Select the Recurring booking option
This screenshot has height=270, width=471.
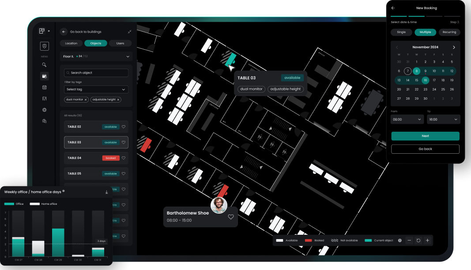pos(449,32)
